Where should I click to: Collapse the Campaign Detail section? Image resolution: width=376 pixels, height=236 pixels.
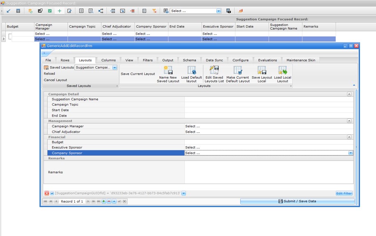point(349,94)
